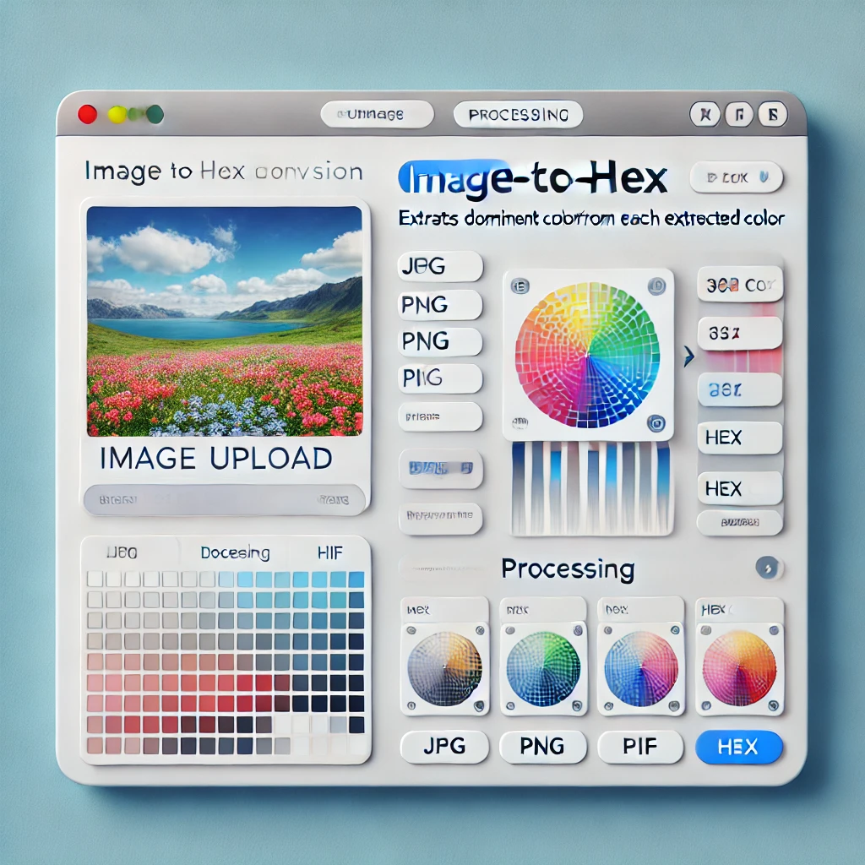
Task: Choose the JPG option in the format list
Action: click(440, 266)
